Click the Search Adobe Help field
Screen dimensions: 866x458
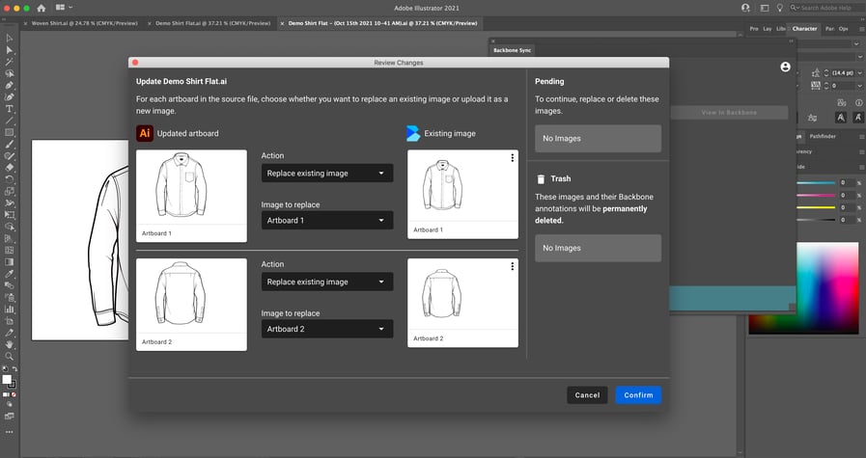[825, 8]
